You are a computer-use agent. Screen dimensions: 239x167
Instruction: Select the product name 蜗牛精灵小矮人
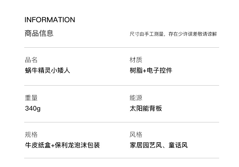click(x=47, y=71)
